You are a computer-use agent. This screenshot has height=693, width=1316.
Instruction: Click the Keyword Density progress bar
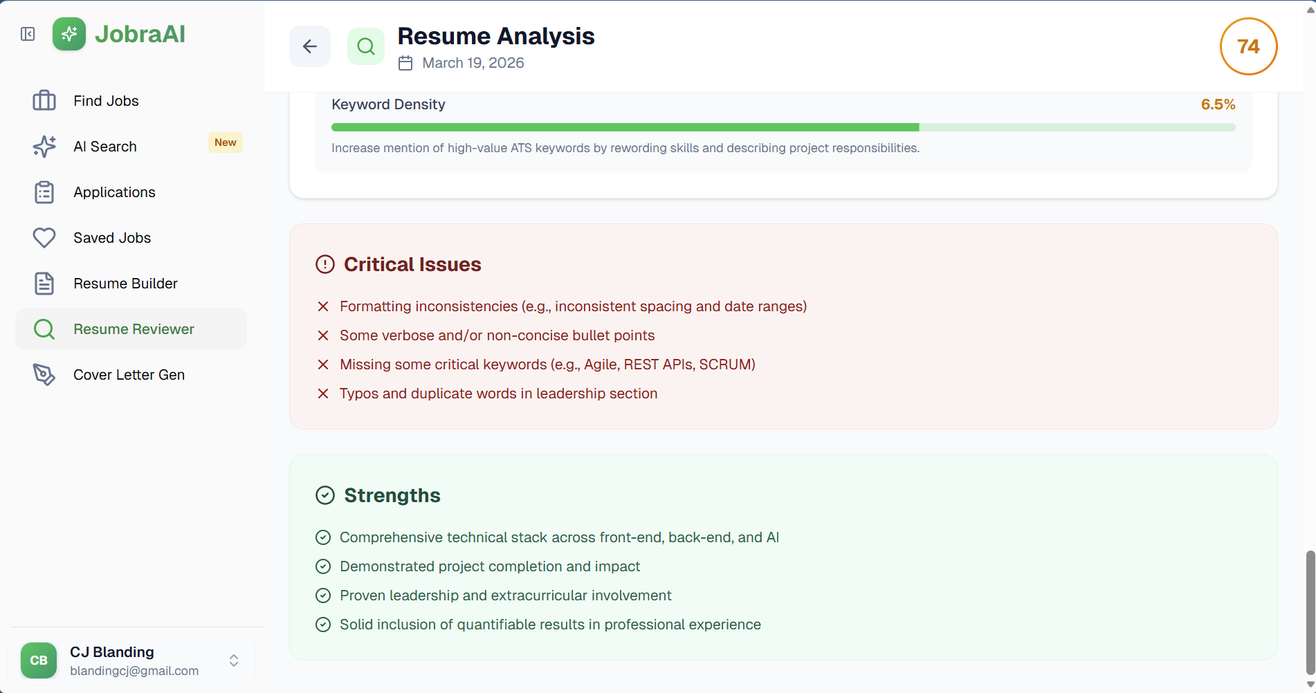tap(783, 127)
